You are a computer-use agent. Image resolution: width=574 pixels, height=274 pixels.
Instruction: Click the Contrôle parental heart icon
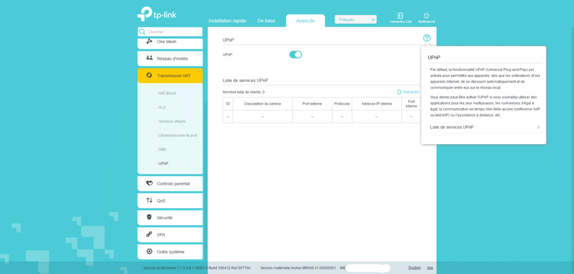[149, 183]
